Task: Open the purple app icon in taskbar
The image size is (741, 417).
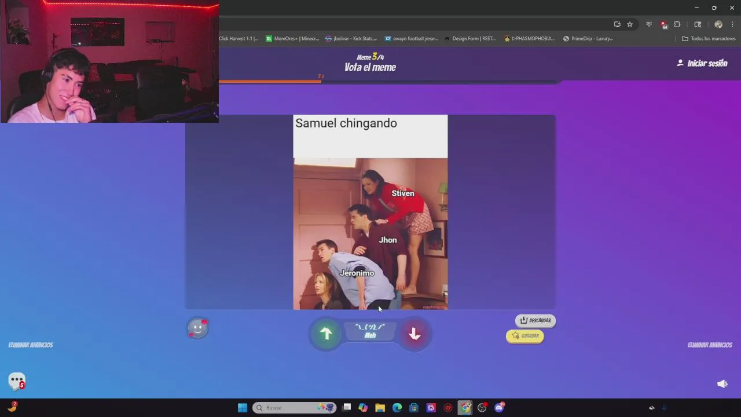Action: pos(431,408)
